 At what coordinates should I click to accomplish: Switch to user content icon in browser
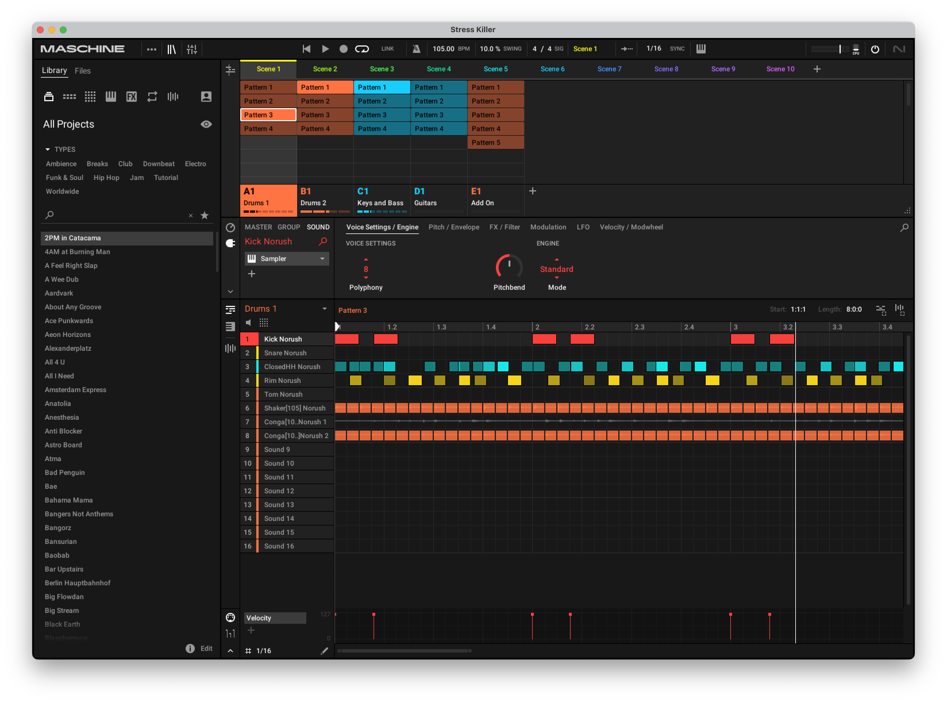click(x=206, y=97)
